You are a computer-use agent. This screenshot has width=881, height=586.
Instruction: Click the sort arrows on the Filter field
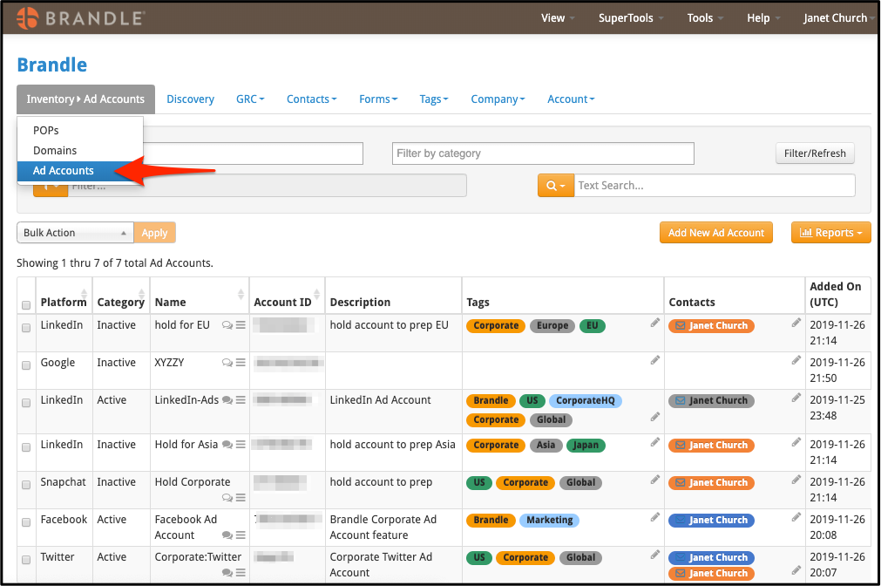[50, 185]
